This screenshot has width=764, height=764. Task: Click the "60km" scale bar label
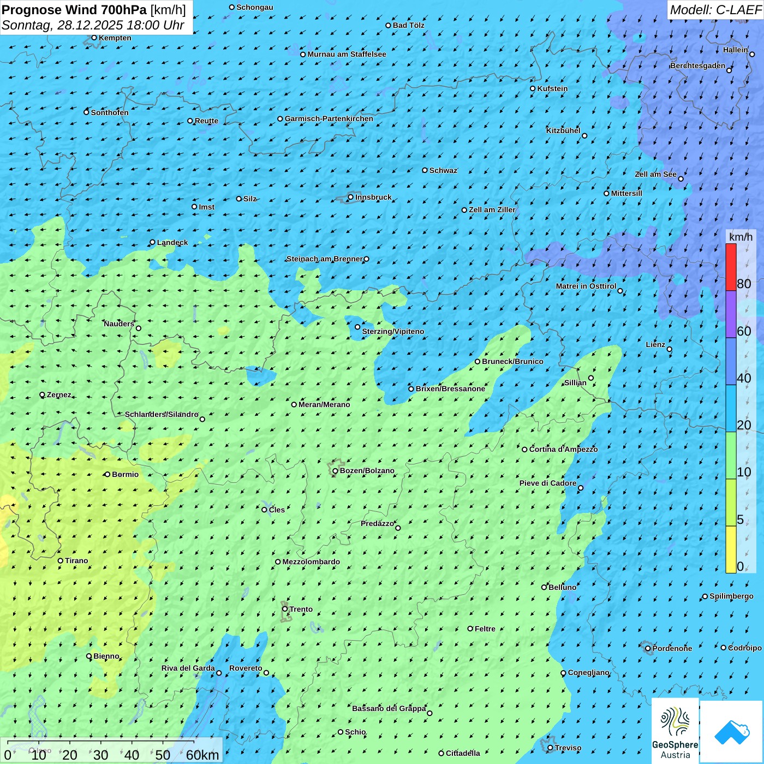coord(202,755)
